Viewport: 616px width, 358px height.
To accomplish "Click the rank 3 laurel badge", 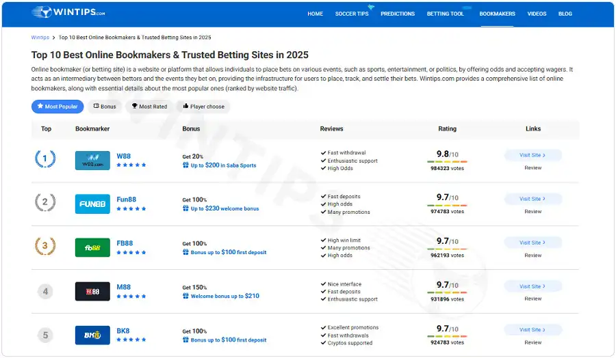I will (x=45, y=246).
